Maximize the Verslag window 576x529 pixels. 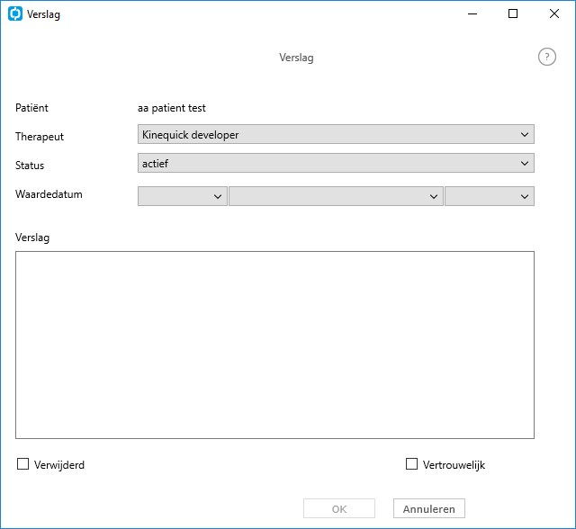[513, 14]
